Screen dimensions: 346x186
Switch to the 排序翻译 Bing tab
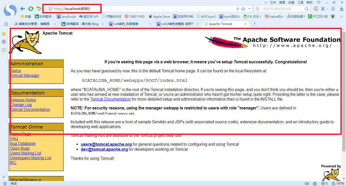point(82,24)
